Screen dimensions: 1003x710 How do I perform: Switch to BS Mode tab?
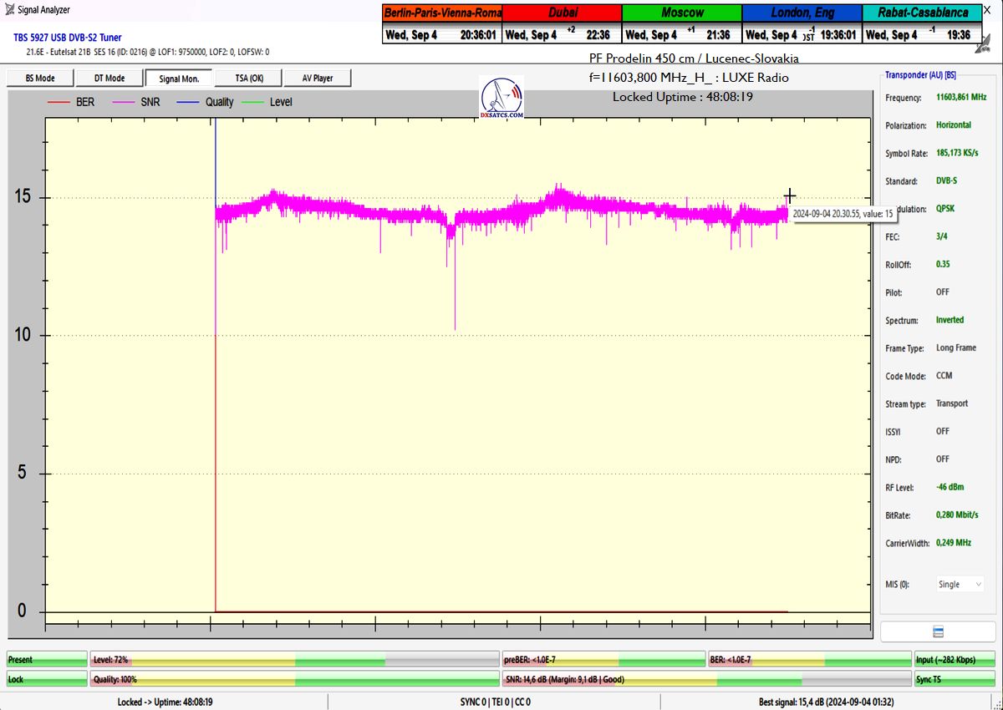[40, 79]
